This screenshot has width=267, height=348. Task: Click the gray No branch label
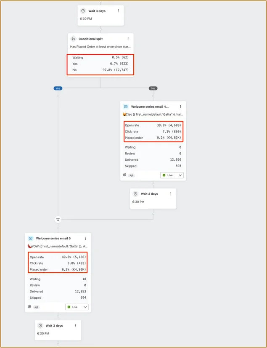pos(153,88)
